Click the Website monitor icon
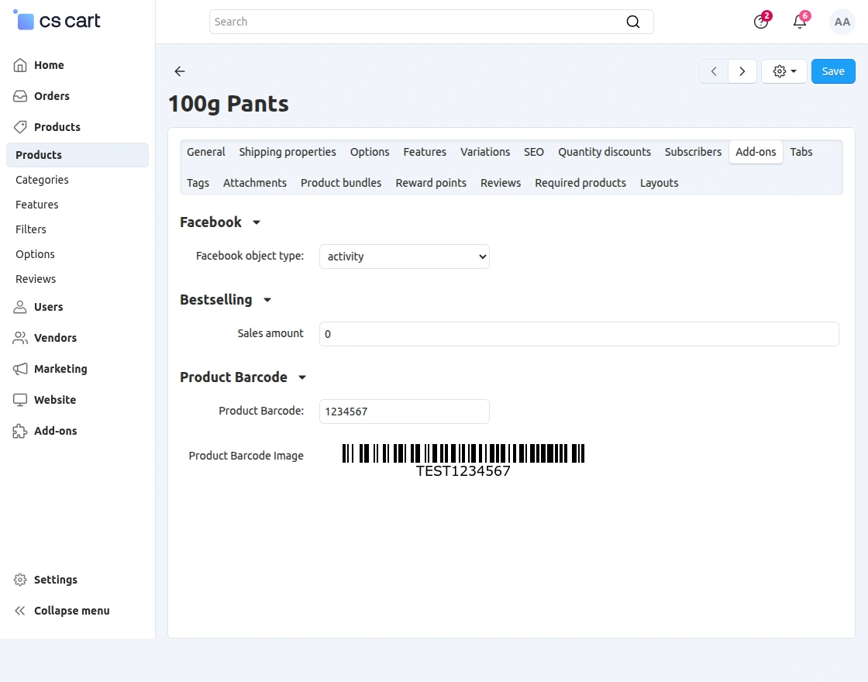This screenshot has height=682, width=868. click(x=20, y=400)
